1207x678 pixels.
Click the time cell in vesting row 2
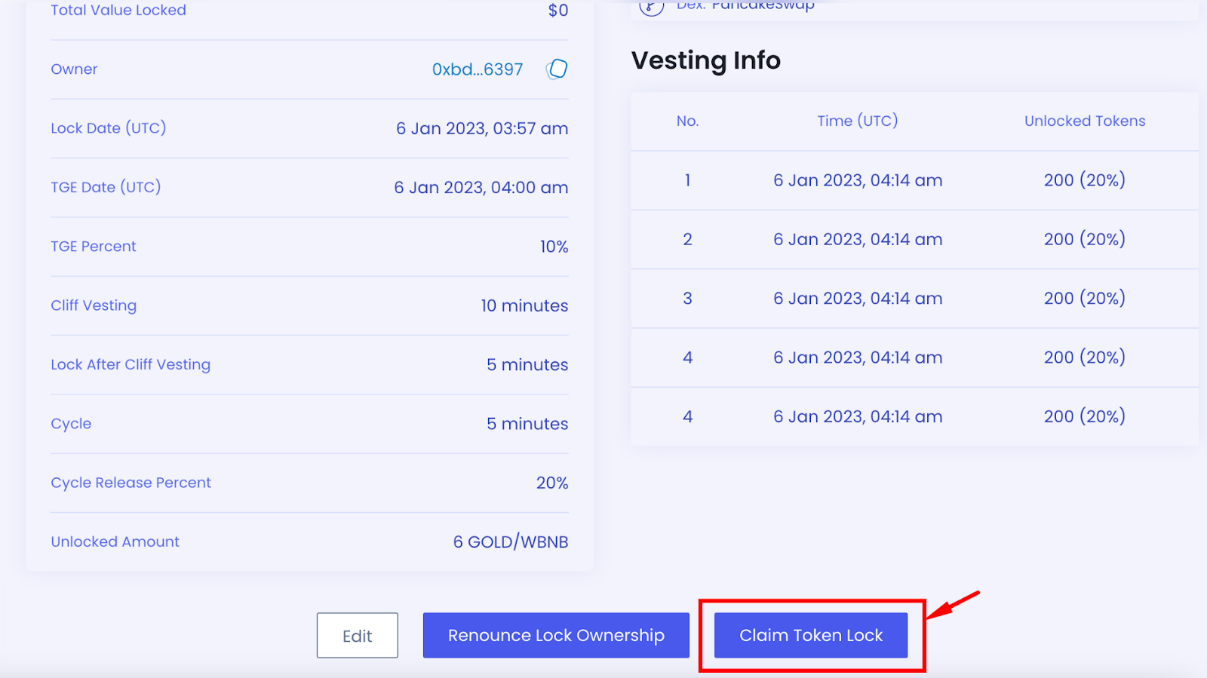[x=858, y=239]
